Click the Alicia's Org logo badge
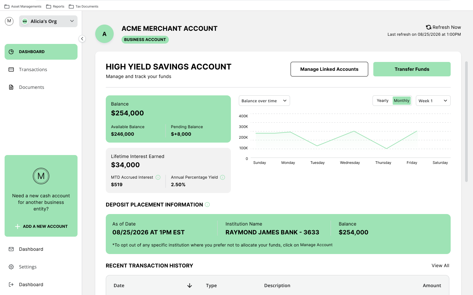This screenshot has height=295, width=473. coord(25,21)
